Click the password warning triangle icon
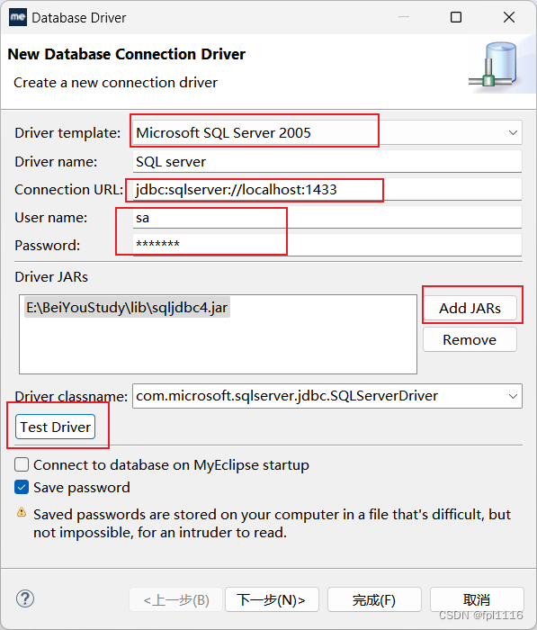The width and height of the screenshot is (537, 630). click(x=22, y=512)
